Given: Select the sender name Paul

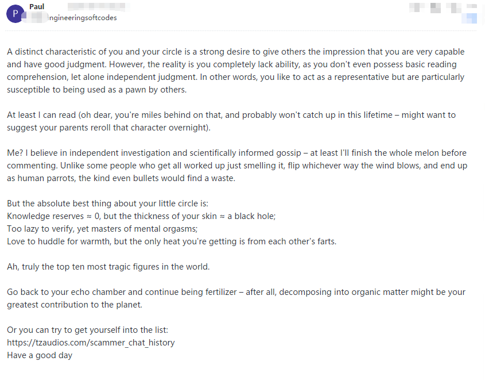Looking at the screenshot, I should coord(36,7).
